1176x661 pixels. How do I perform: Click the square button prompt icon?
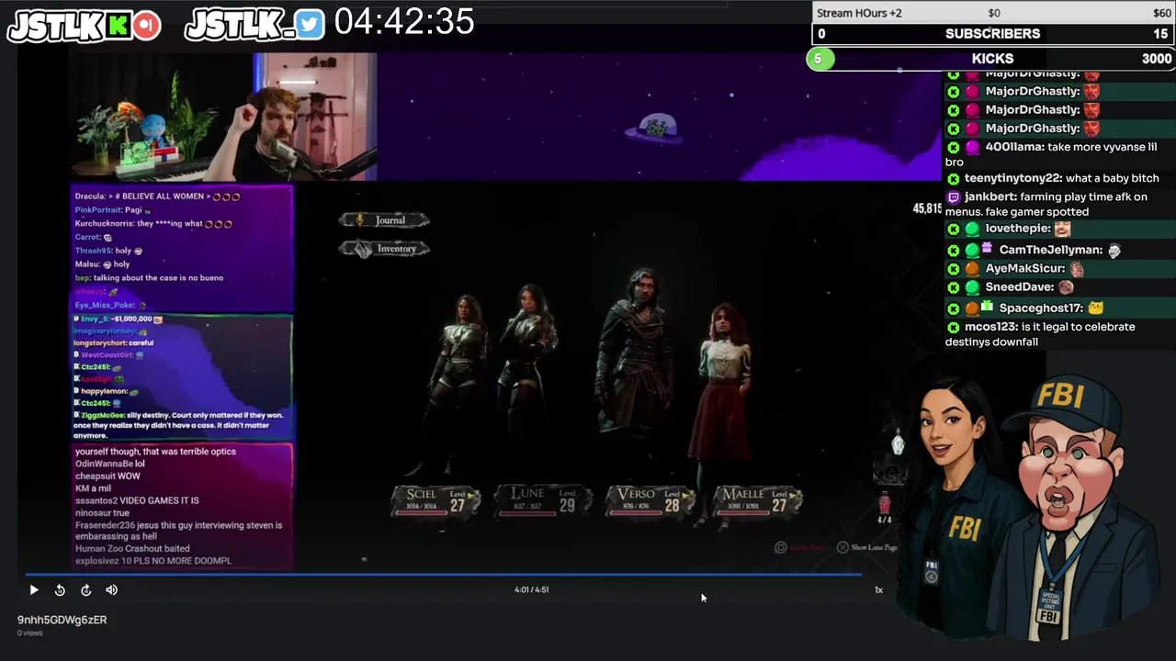coord(781,547)
